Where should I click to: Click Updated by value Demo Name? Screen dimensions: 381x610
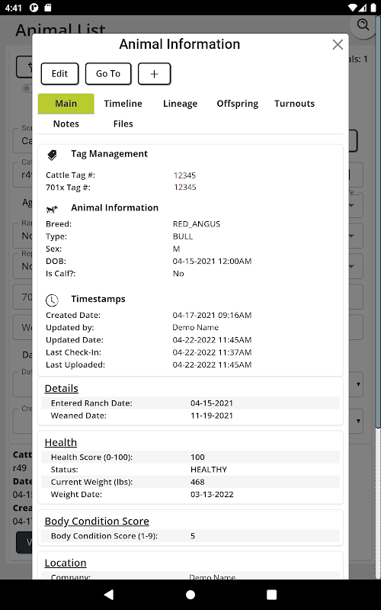click(x=195, y=328)
